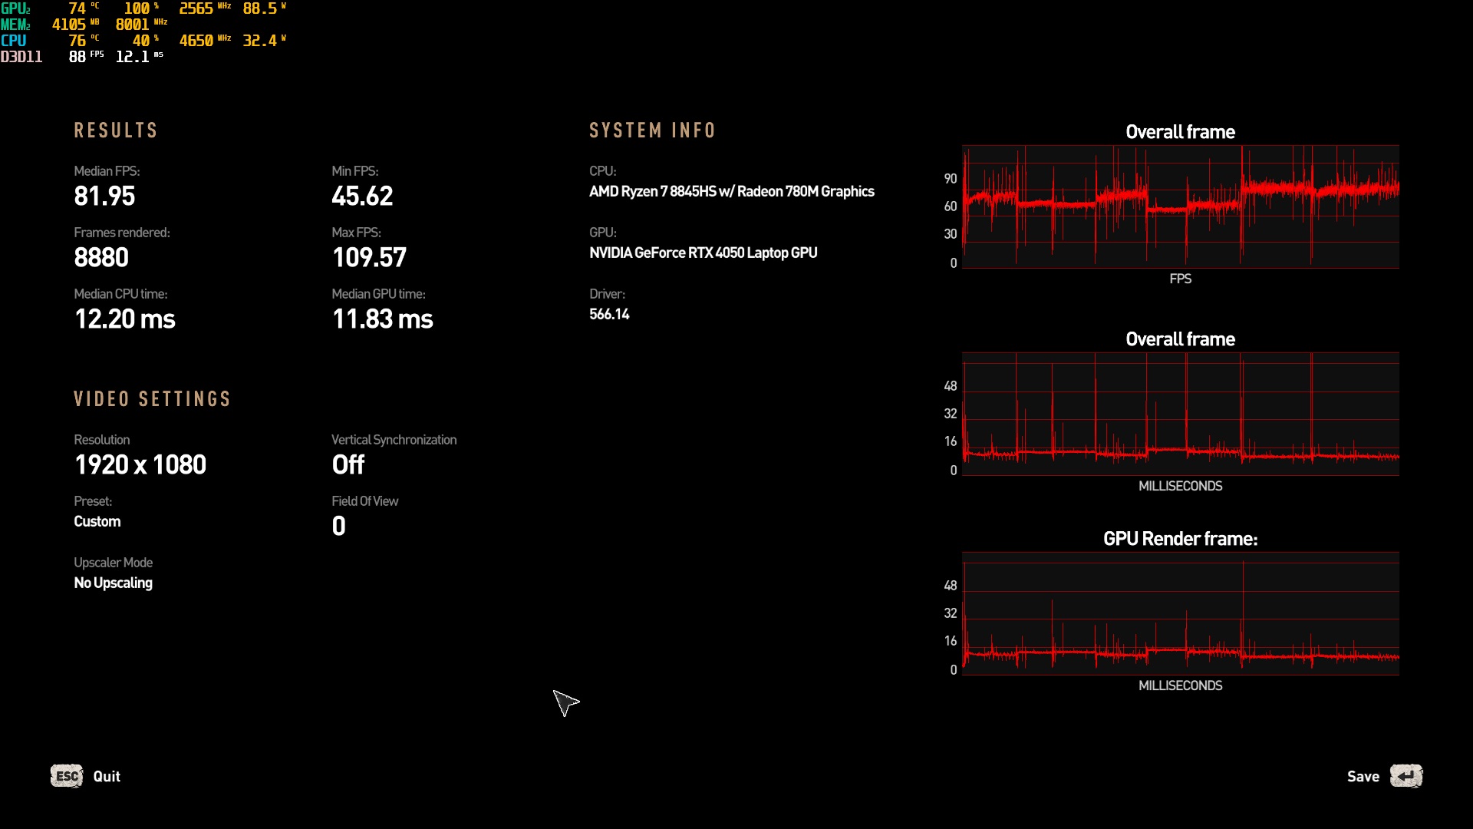Click the Median GPU time value
This screenshot has width=1473, height=829.
pyautogui.click(x=382, y=319)
